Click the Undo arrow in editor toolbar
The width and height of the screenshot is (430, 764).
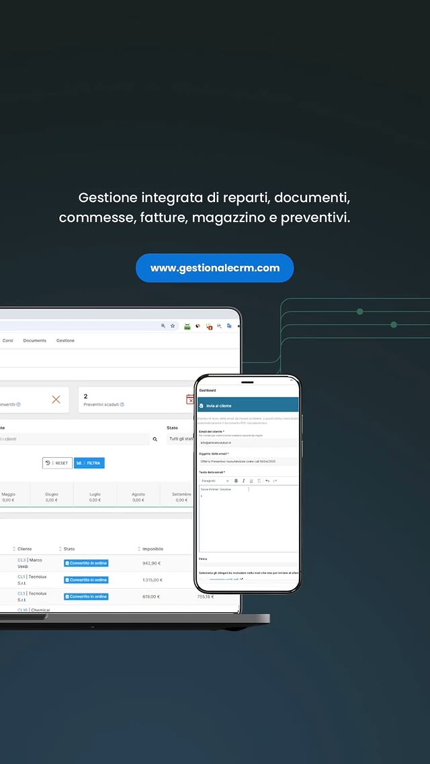pyautogui.click(x=267, y=481)
